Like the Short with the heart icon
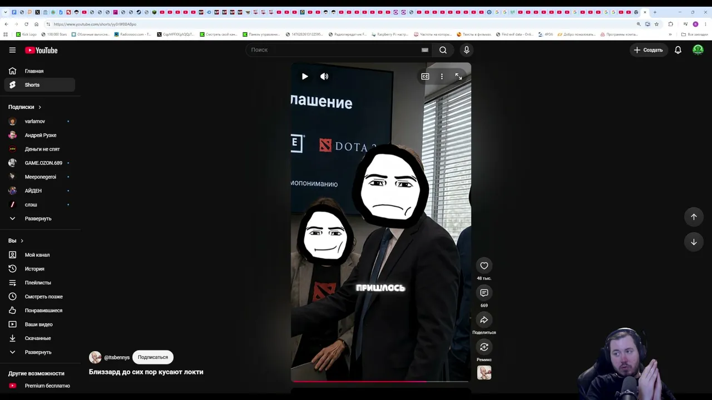 [484, 266]
